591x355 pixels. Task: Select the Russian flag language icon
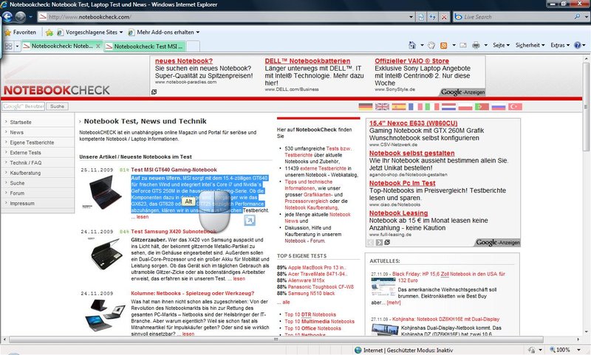tap(498, 106)
